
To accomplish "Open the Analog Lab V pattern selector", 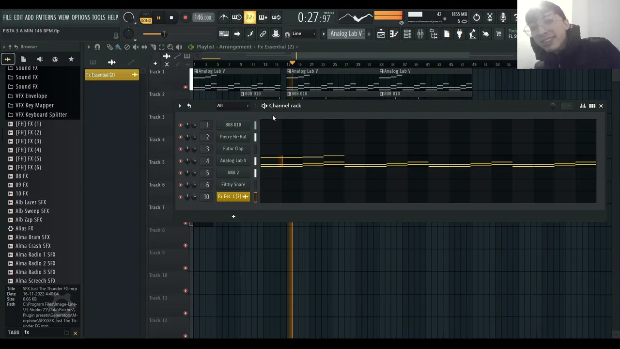I will pyautogui.click(x=346, y=34).
